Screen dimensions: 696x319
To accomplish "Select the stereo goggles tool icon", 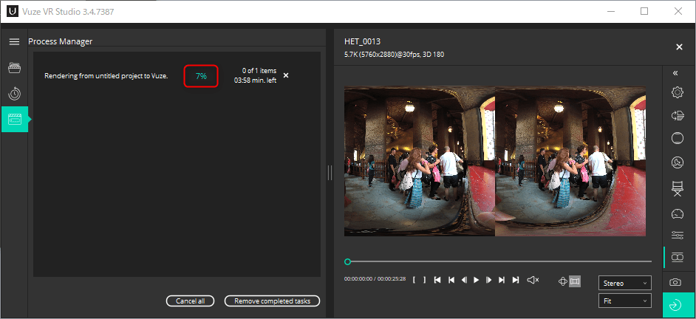I will (677, 257).
